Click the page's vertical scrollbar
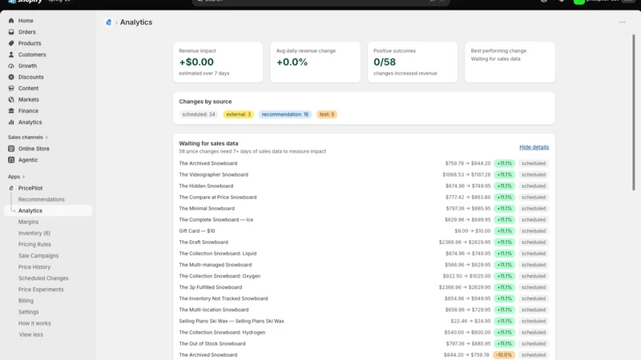Screen dimensions: 641x360 [x=634, y=112]
